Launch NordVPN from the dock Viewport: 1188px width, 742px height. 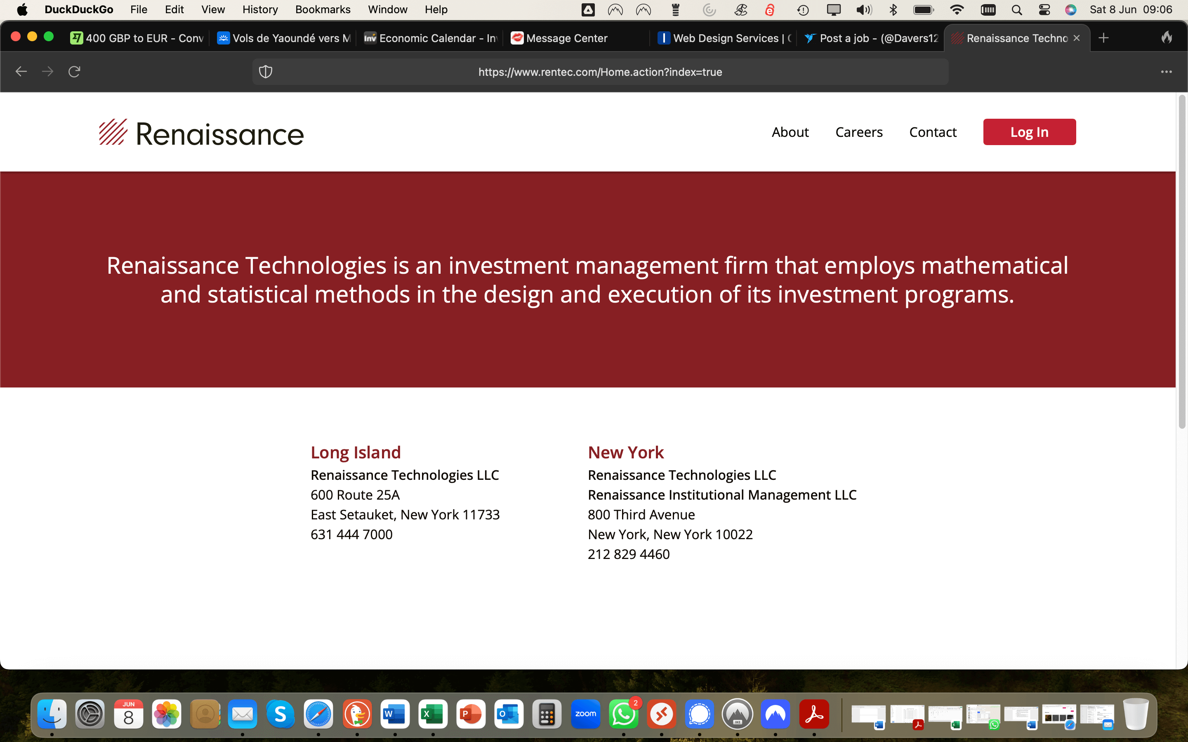click(x=775, y=714)
